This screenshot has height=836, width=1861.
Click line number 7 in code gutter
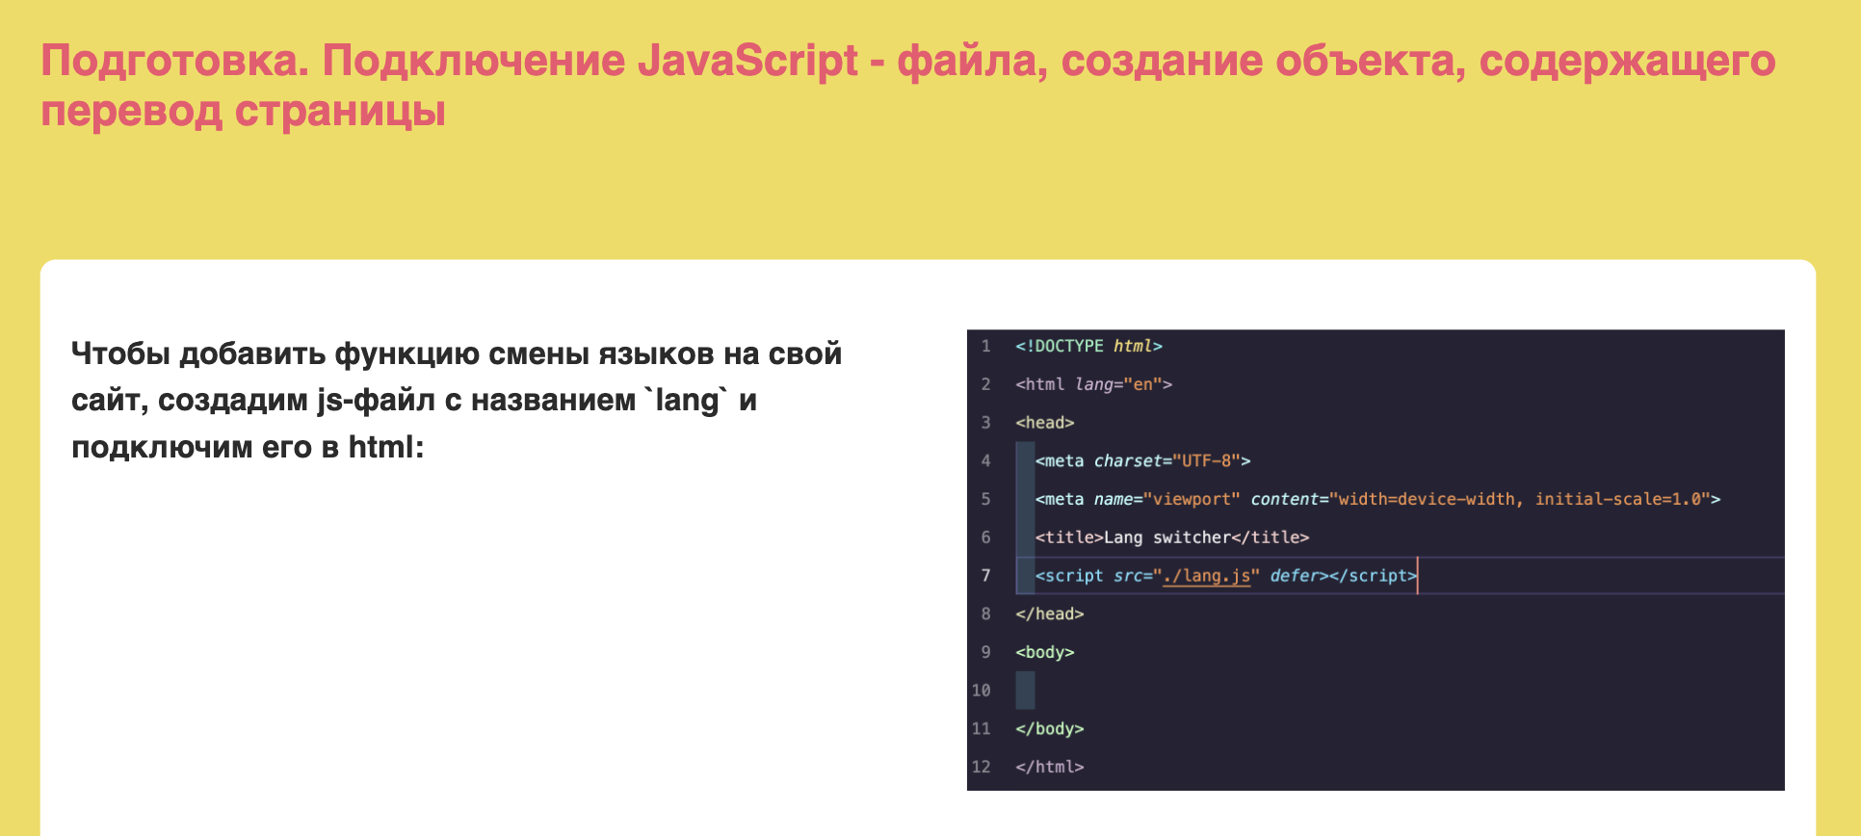[985, 576]
